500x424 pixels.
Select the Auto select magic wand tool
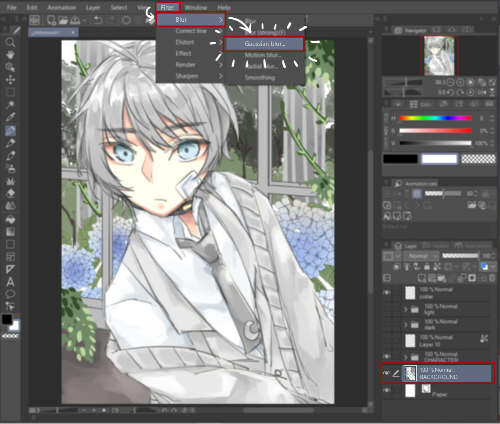tap(10, 105)
